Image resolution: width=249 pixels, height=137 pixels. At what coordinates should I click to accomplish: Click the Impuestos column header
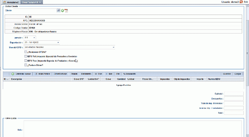(x=165, y=79)
